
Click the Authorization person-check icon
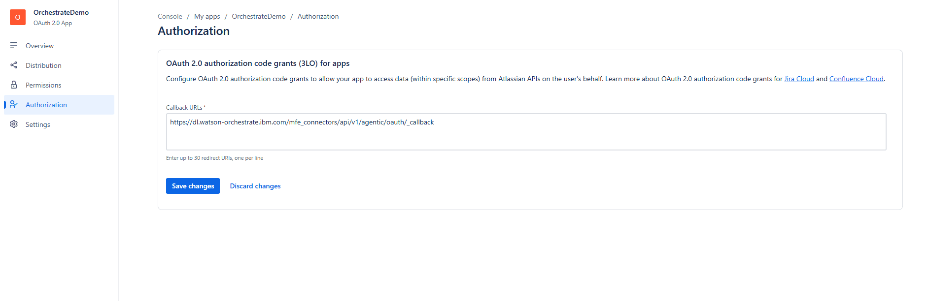tap(14, 104)
